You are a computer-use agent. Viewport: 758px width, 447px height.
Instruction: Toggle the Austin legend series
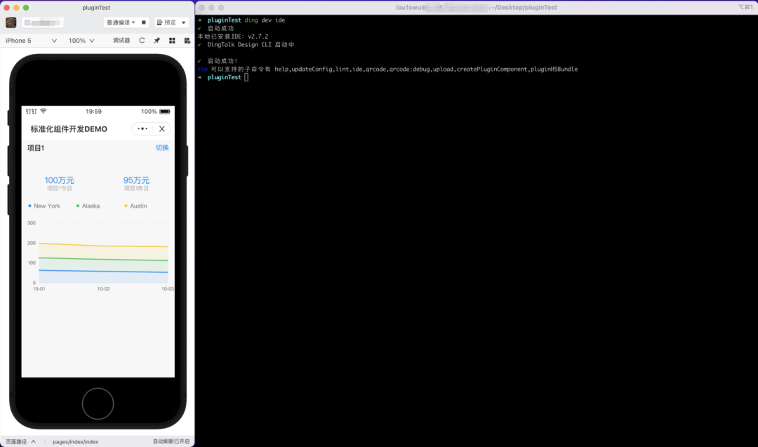(x=136, y=206)
